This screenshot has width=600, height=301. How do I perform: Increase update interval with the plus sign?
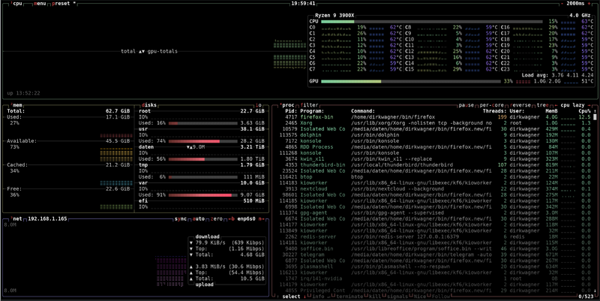(589, 4)
